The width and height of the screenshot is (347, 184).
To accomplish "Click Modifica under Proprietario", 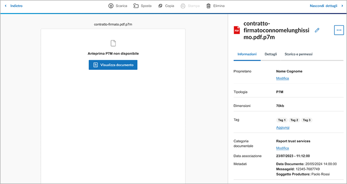I will (282, 78).
